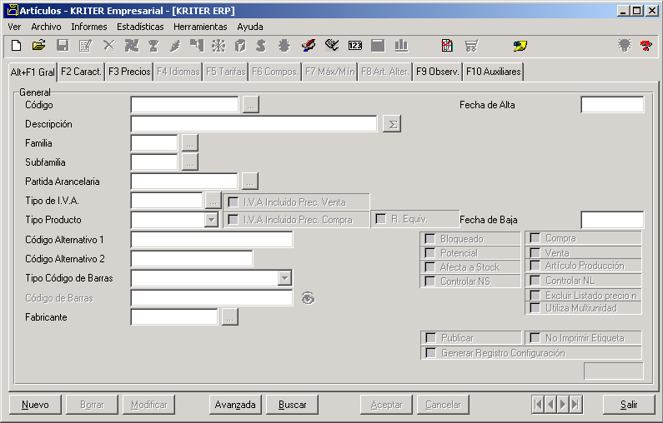Open Subfamilia lookup ellipsis button
This screenshot has width=663, height=423.
(x=190, y=162)
